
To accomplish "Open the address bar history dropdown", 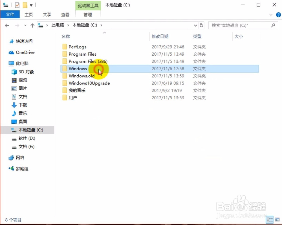I will point(195,25).
